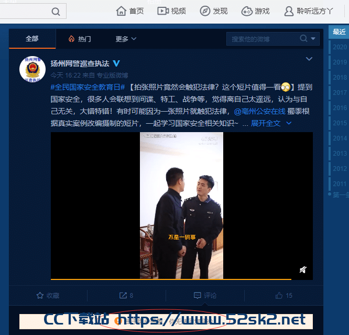Switch to the 热门 tab
Screen dimensions: 349x335
click(x=80, y=39)
